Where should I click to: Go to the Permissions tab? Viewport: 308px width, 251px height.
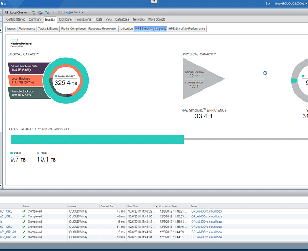pyautogui.click(x=83, y=19)
